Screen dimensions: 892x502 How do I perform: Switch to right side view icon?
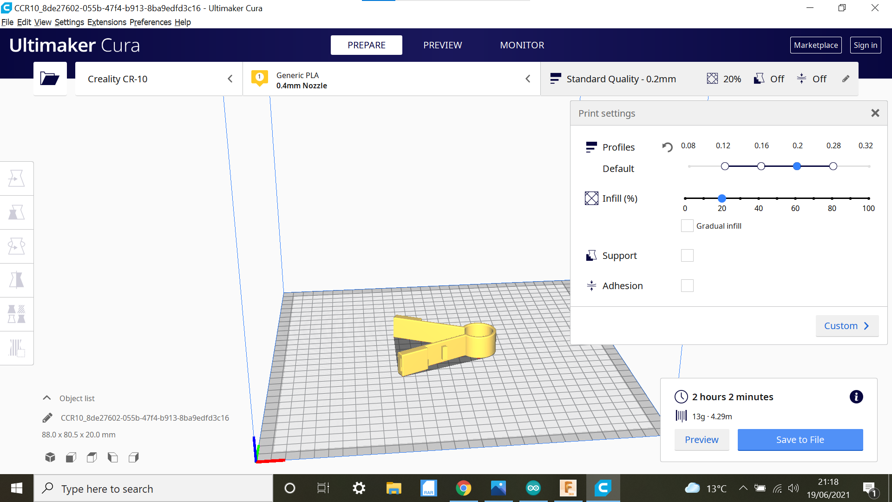(x=134, y=457)
